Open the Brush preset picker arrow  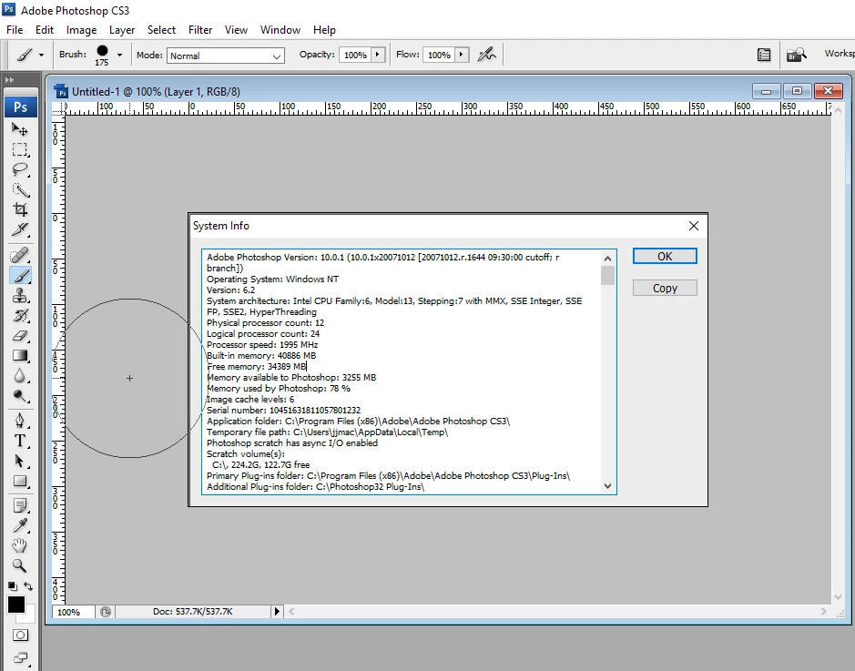click(x=119, y=55)
